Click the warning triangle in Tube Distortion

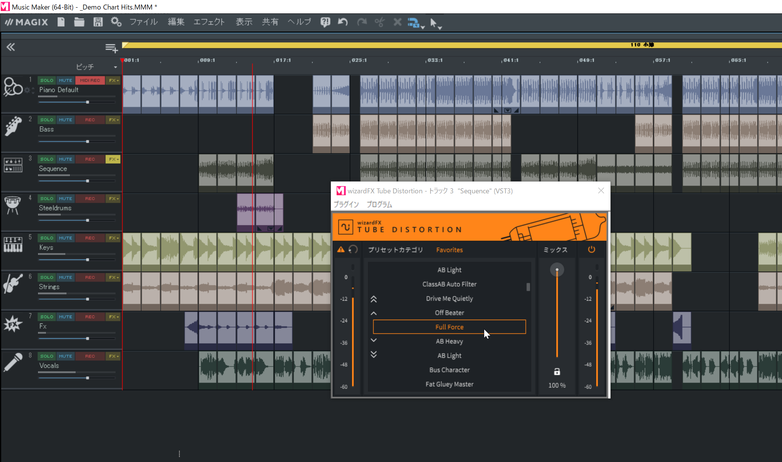click(x=341, y=250)
